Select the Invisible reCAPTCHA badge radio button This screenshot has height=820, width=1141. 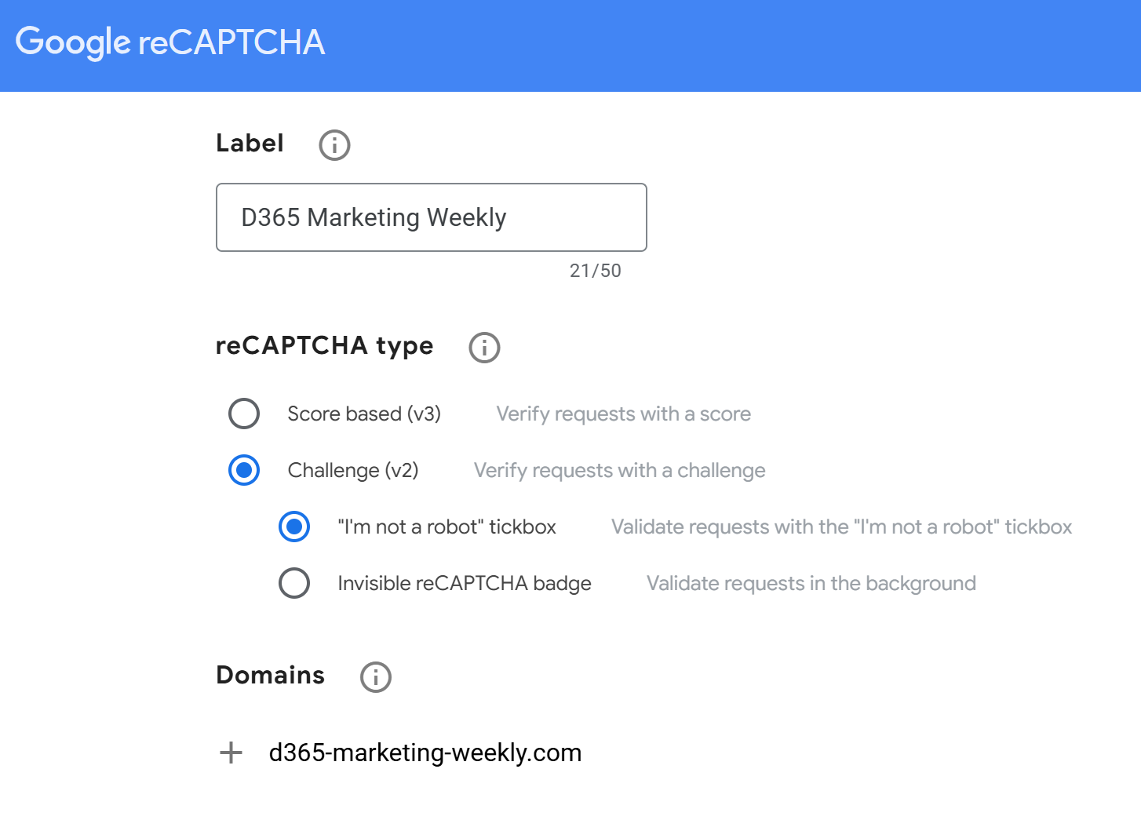pyautogui.click(x=294, y=583)
